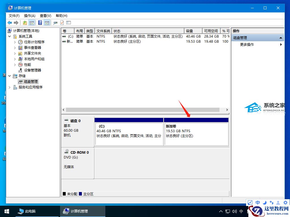Screen dimensions: 290x217
Task: Open the blue Help question-mark icon
Action: [40, 23]
